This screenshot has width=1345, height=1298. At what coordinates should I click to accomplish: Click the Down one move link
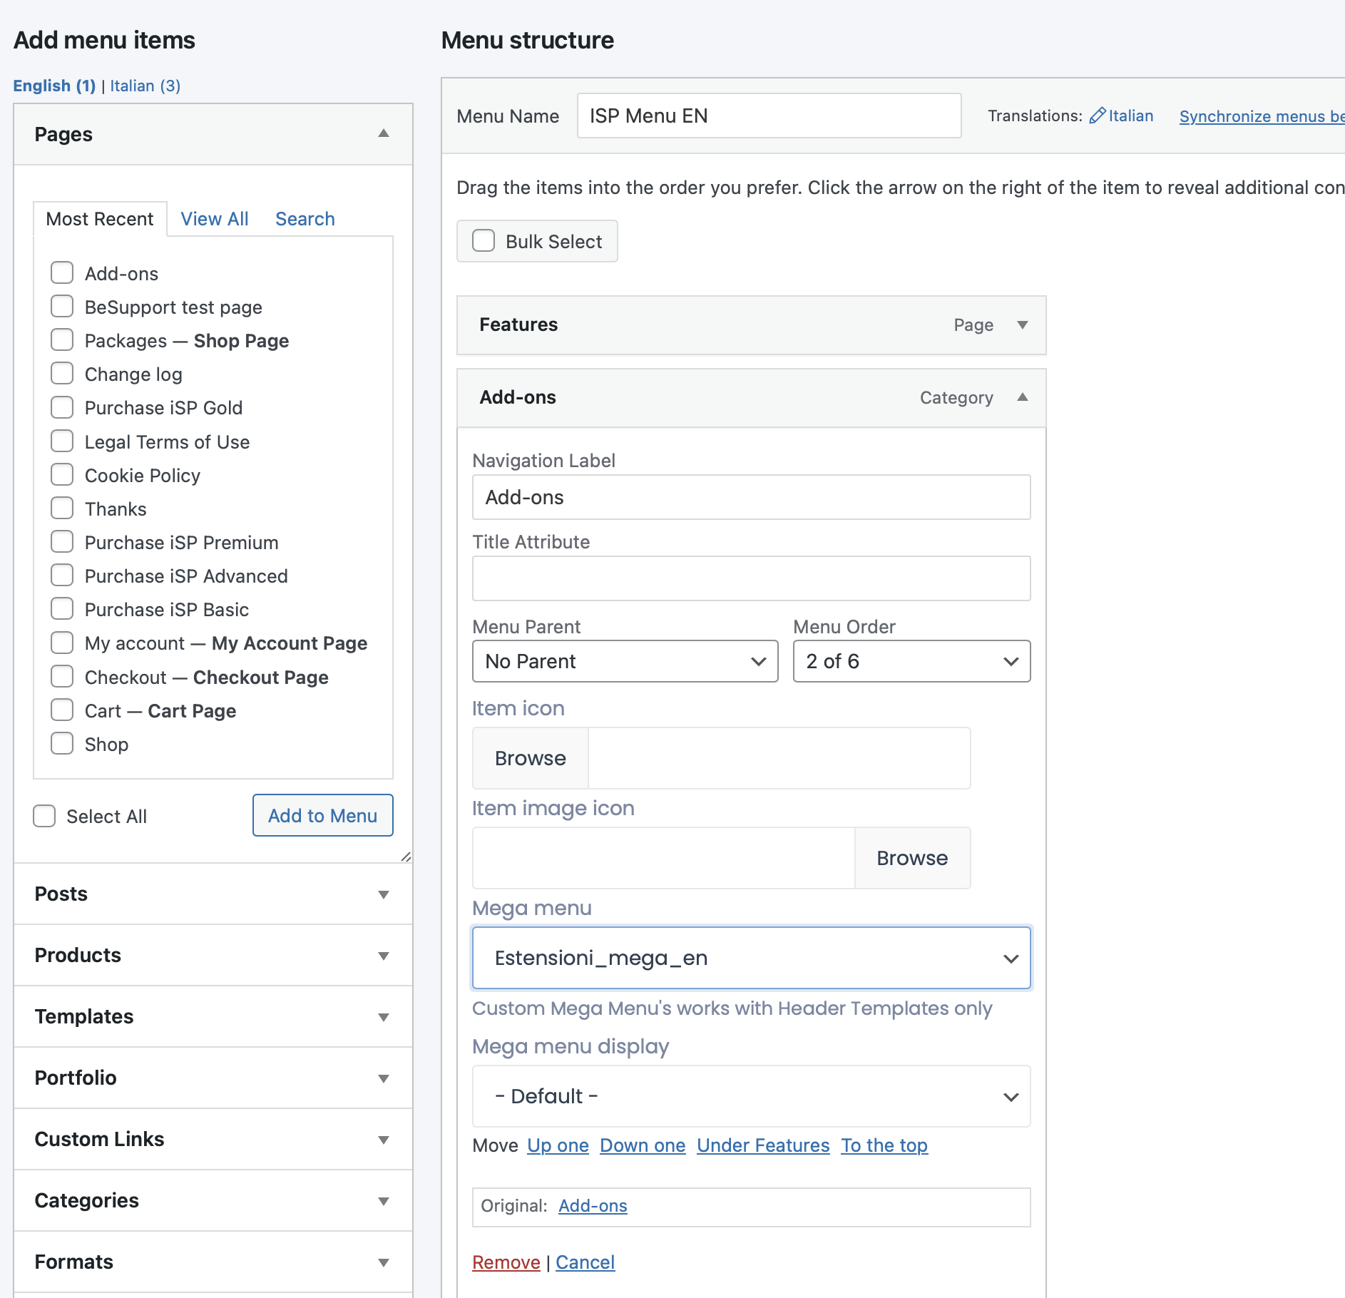tap(643, 1145)
